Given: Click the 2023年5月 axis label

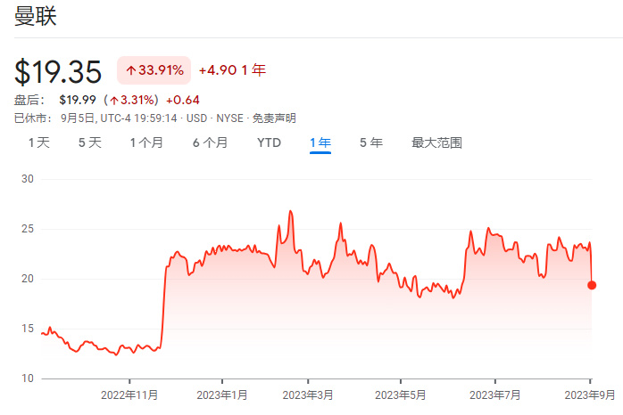Looking at the screenshot, I should pyautogui.click(x=401, y=395).
